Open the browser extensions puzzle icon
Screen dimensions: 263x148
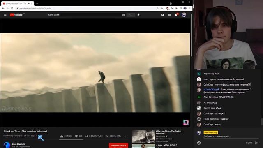[176, 8]
